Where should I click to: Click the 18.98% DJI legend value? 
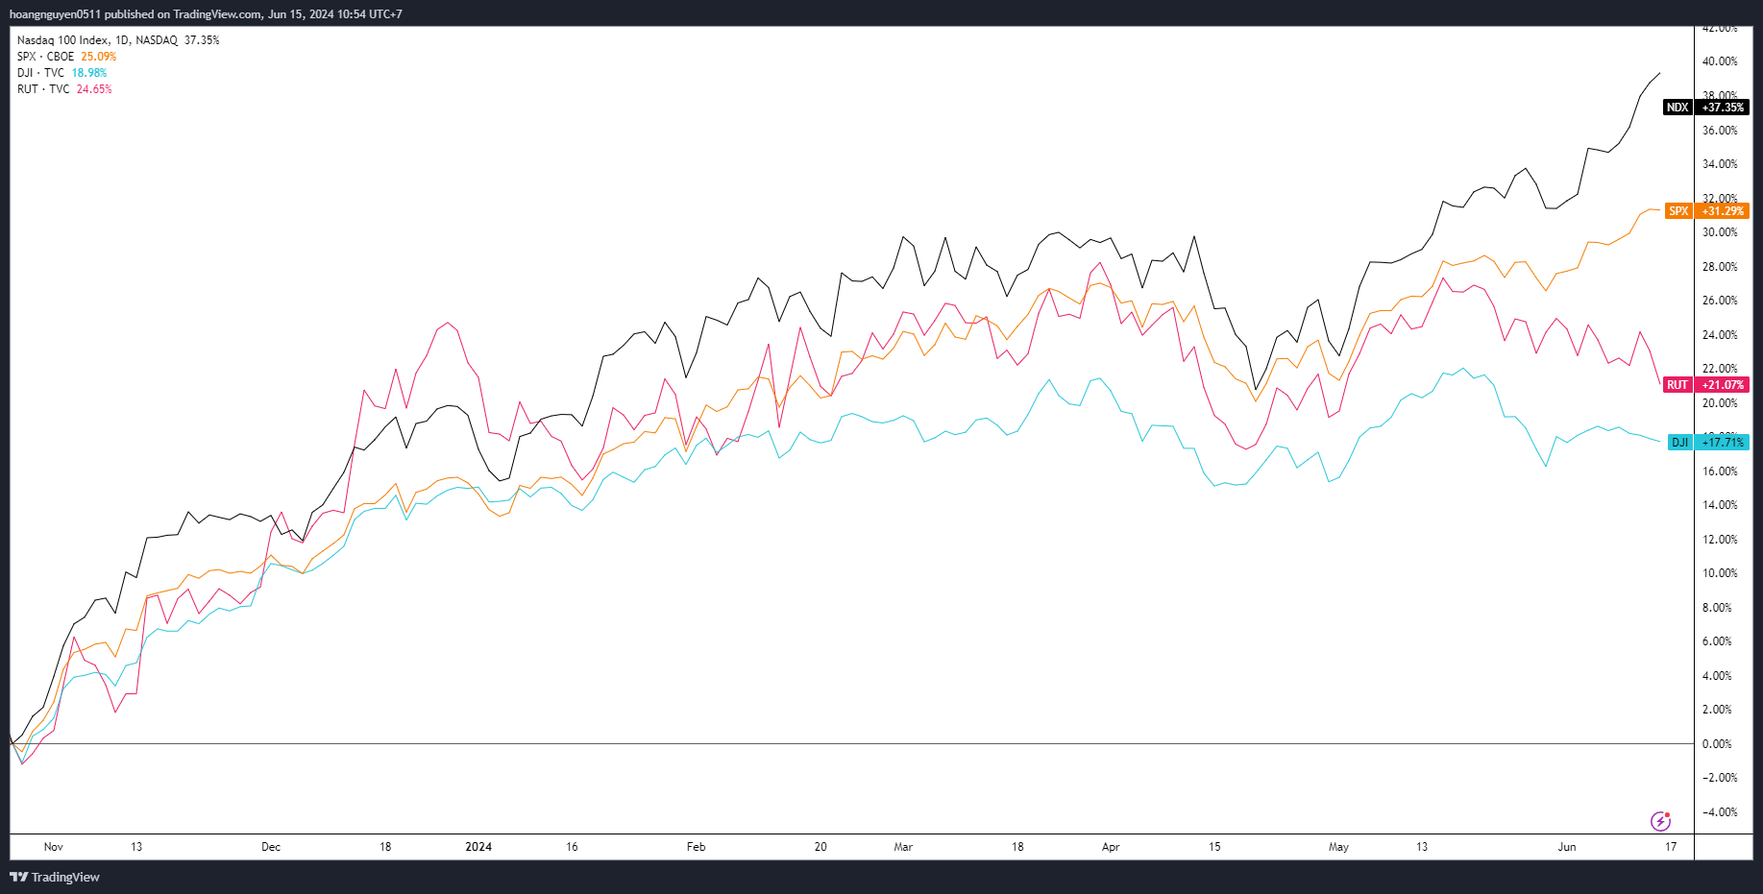point(89,73)
